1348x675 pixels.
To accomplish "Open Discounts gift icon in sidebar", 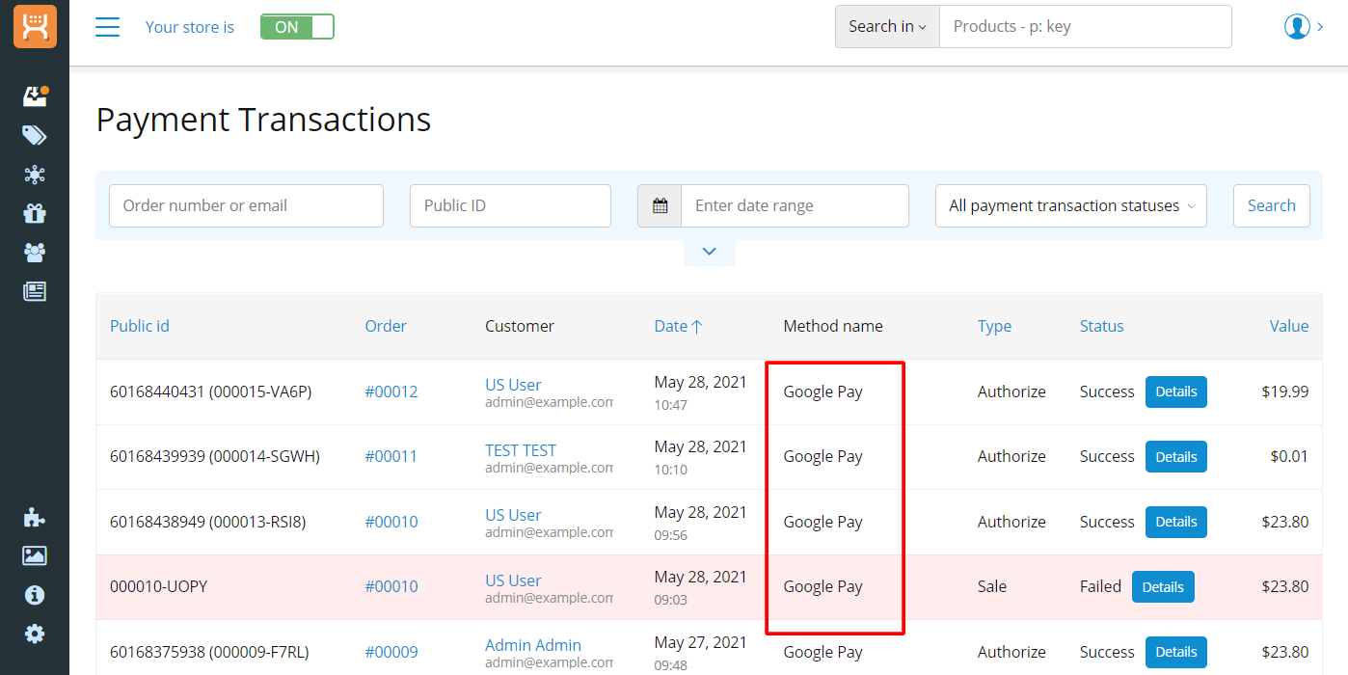I will pos(35,213).
